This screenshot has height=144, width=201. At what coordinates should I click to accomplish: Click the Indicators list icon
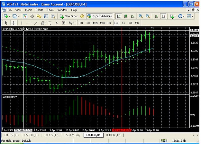pos(172,16)
